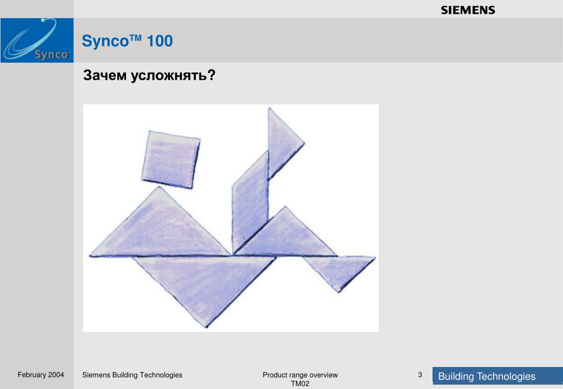Click the tangram figure image

click(x=231, y=218)
